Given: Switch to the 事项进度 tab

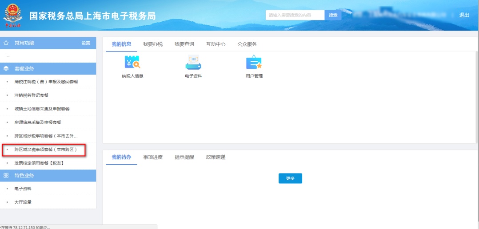Looking at the screenshot, I should [x=153, y=157].
